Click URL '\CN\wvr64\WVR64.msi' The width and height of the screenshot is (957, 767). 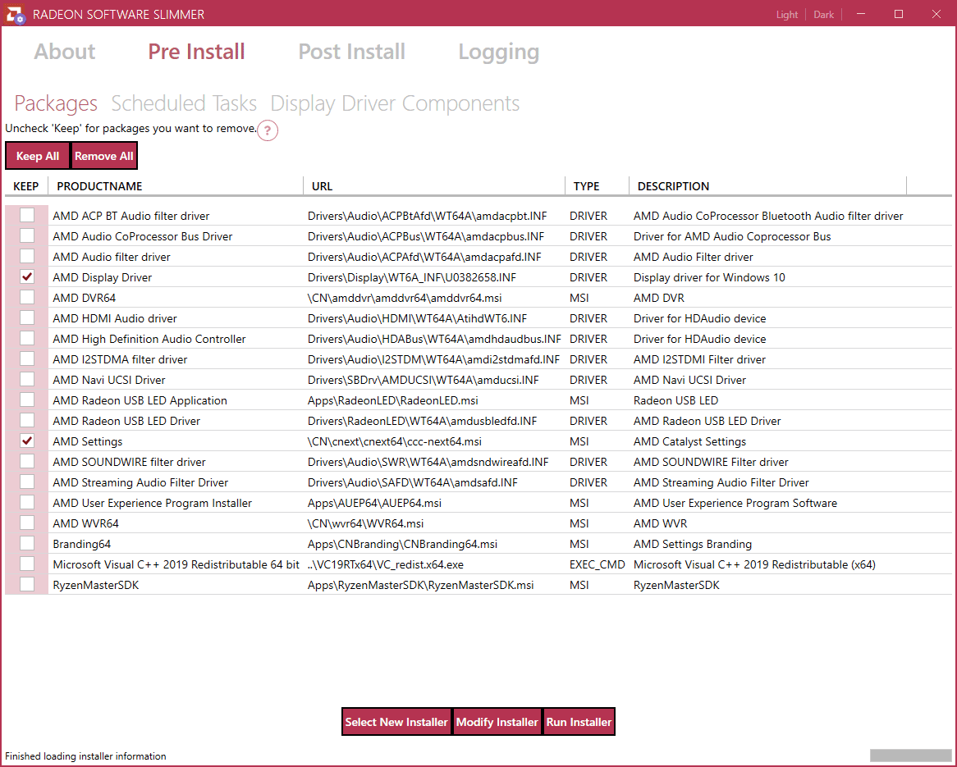click(365, 523)
